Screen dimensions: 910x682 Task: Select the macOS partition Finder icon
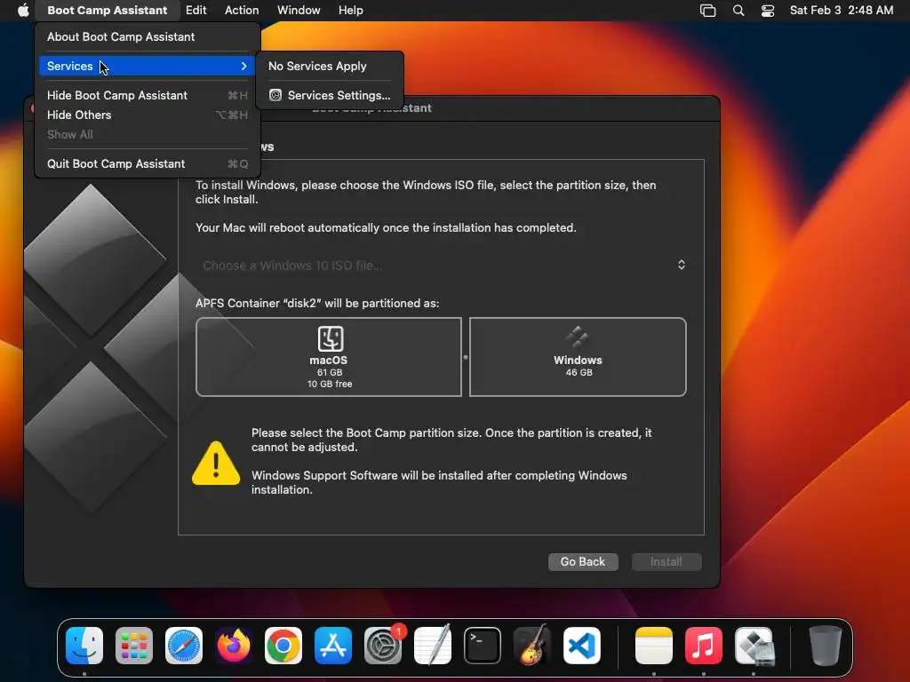331,338
